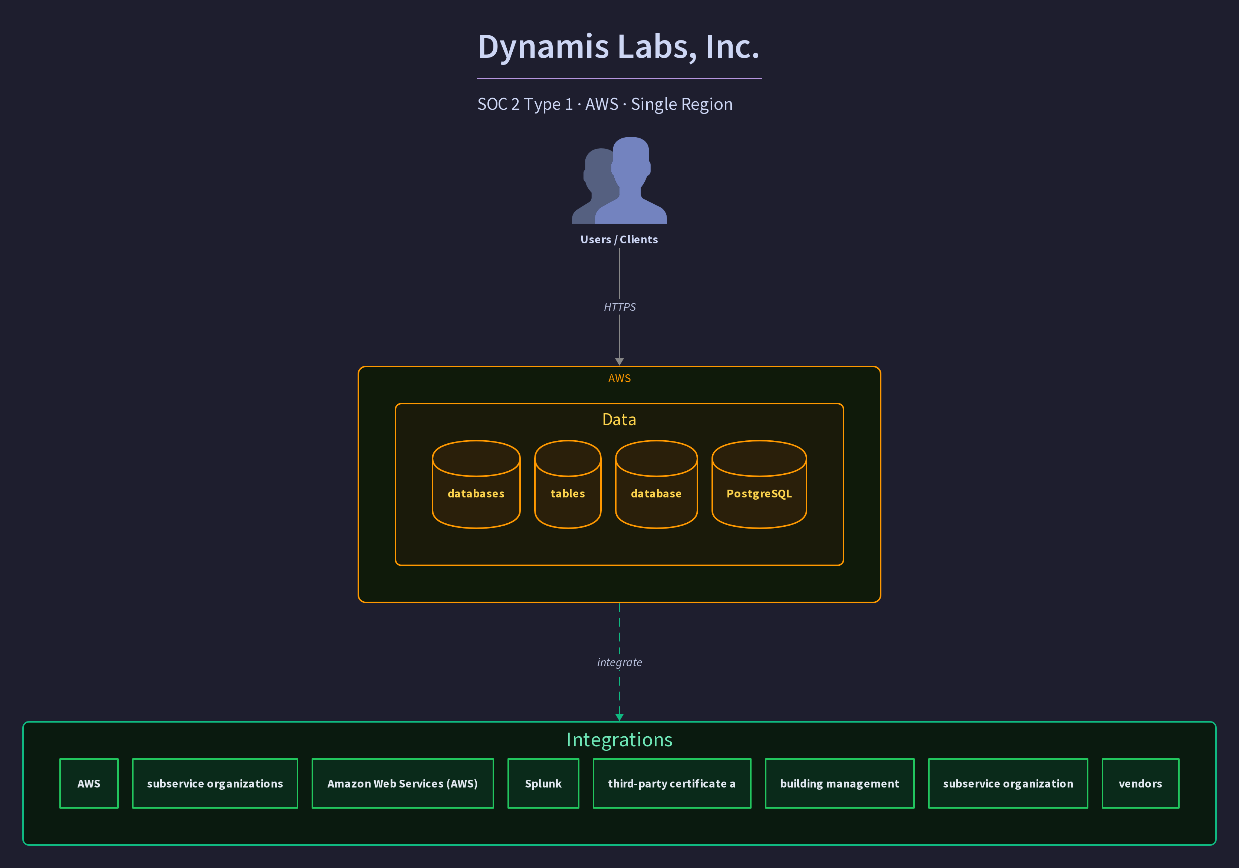Select the third-party certificate a box

pos(672,783)
